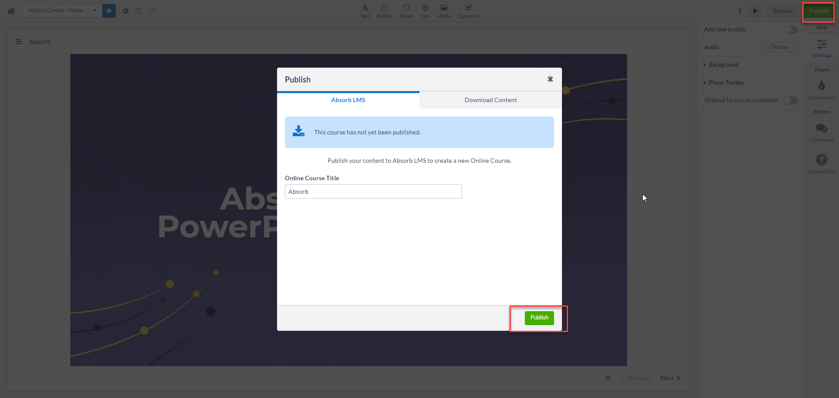Screen dimensions: 839x398
Task: Go to the home icon
Action: (x=11, y=11)
